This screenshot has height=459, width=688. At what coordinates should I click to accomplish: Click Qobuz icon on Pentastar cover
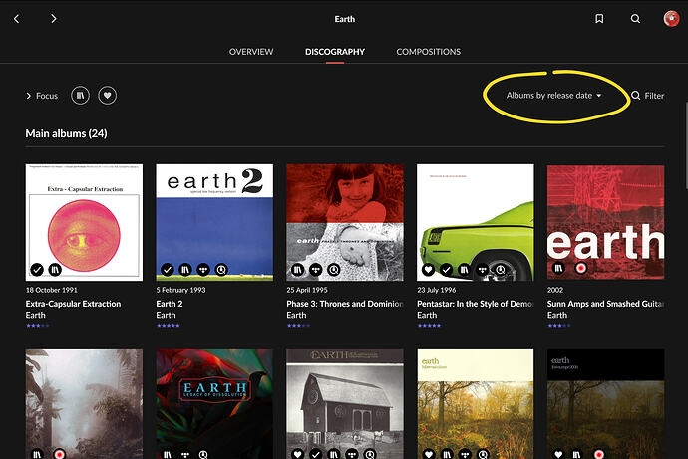501,270
